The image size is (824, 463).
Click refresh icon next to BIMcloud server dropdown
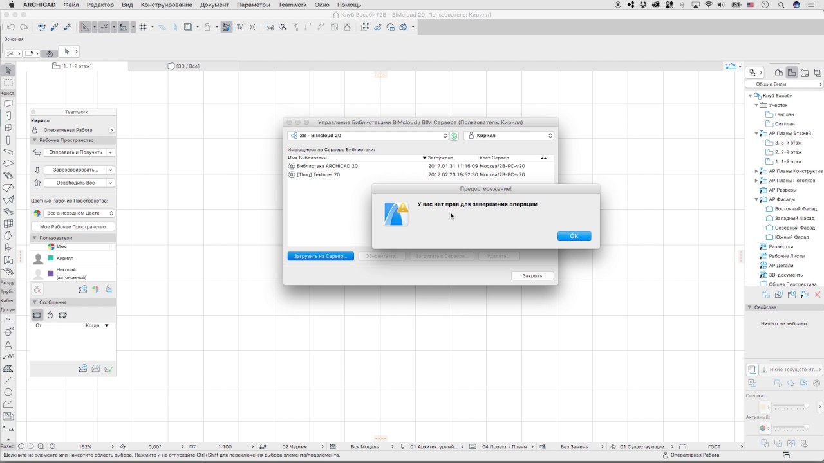pyautogui.click(x=454, y=136)
